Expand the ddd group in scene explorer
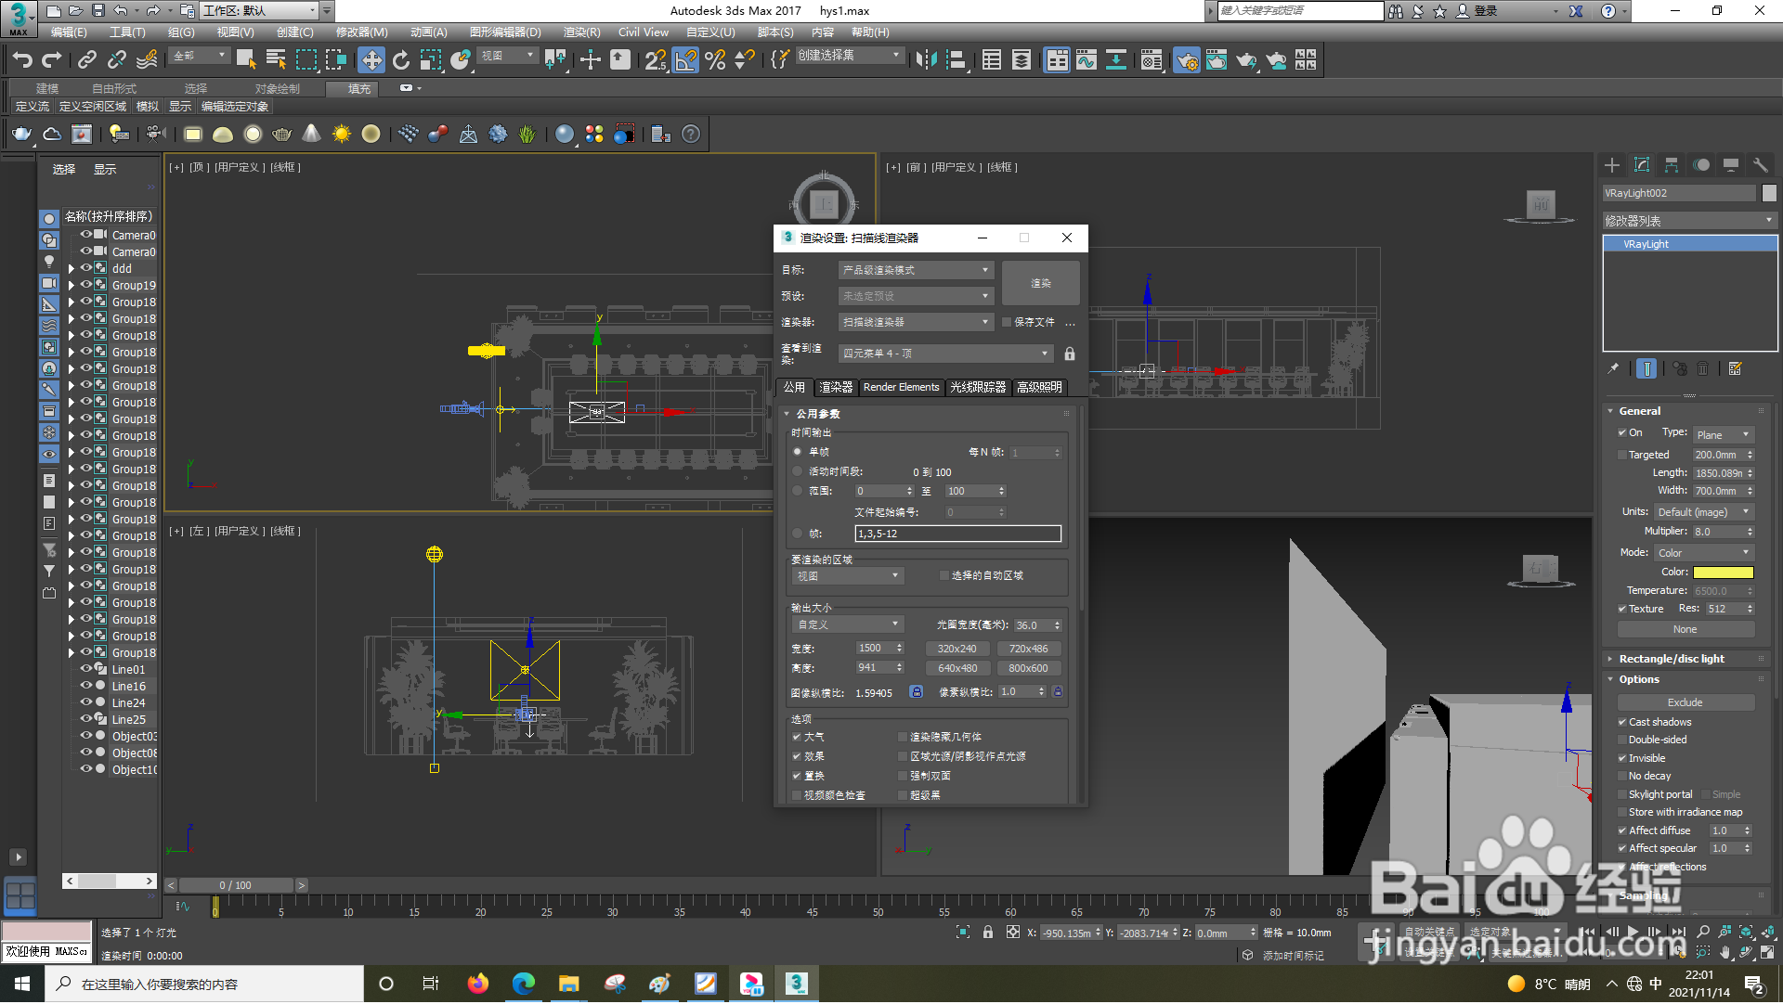Screen dimensions: 1783x1004 point(71,269)
